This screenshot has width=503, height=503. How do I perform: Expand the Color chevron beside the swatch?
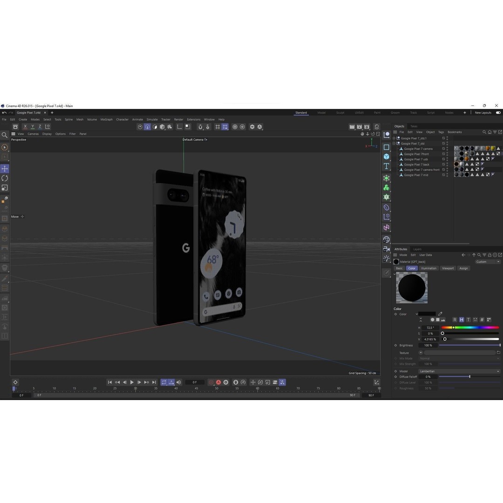tap(417, 314)
